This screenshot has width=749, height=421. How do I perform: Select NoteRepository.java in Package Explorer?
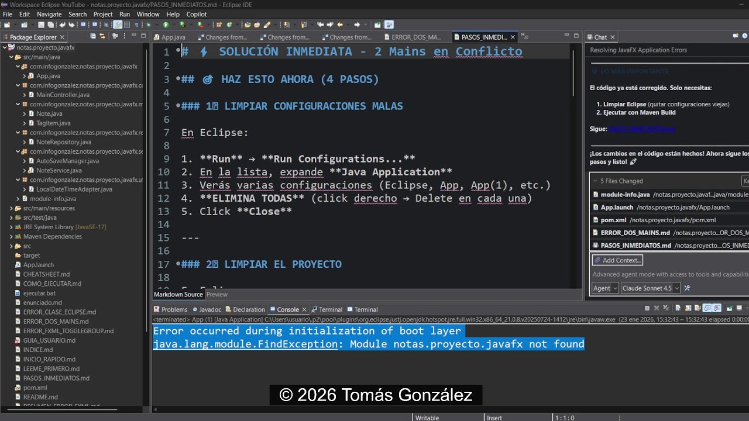(x=64, y=142)
